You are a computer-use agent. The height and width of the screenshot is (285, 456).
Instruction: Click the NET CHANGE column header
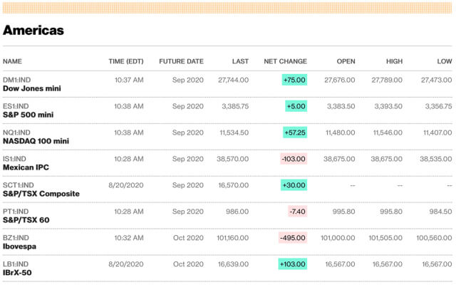point(285,61)
